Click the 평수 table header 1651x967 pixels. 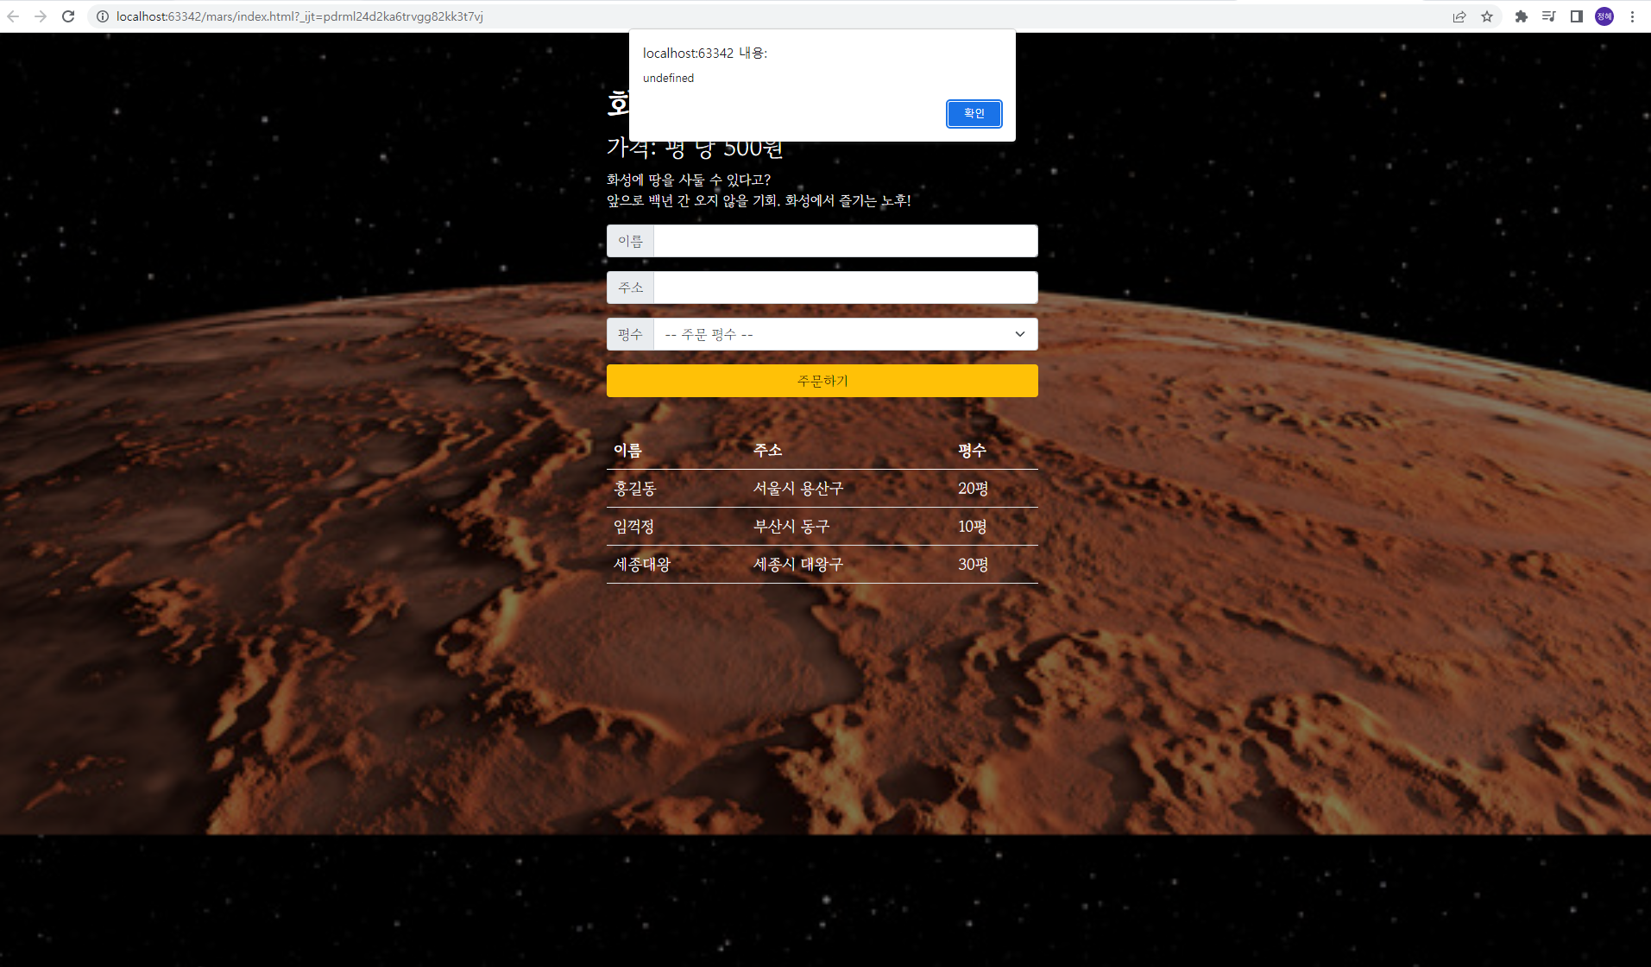[972, 450]
